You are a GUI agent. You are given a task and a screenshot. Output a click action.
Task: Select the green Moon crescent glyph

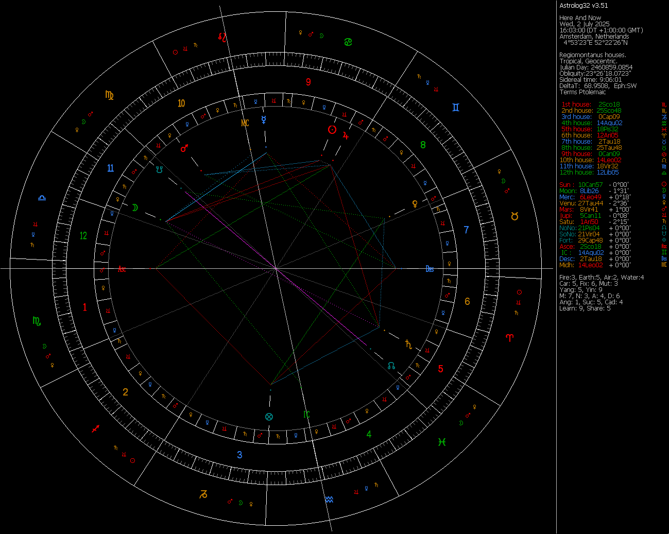point(135,208)
